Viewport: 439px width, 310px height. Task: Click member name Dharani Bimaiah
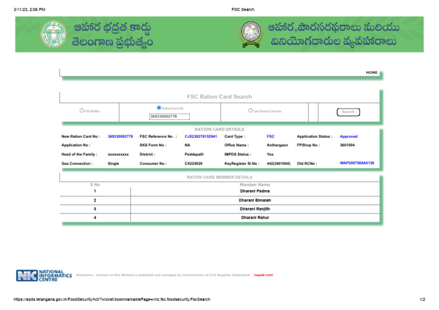point(255,200)
